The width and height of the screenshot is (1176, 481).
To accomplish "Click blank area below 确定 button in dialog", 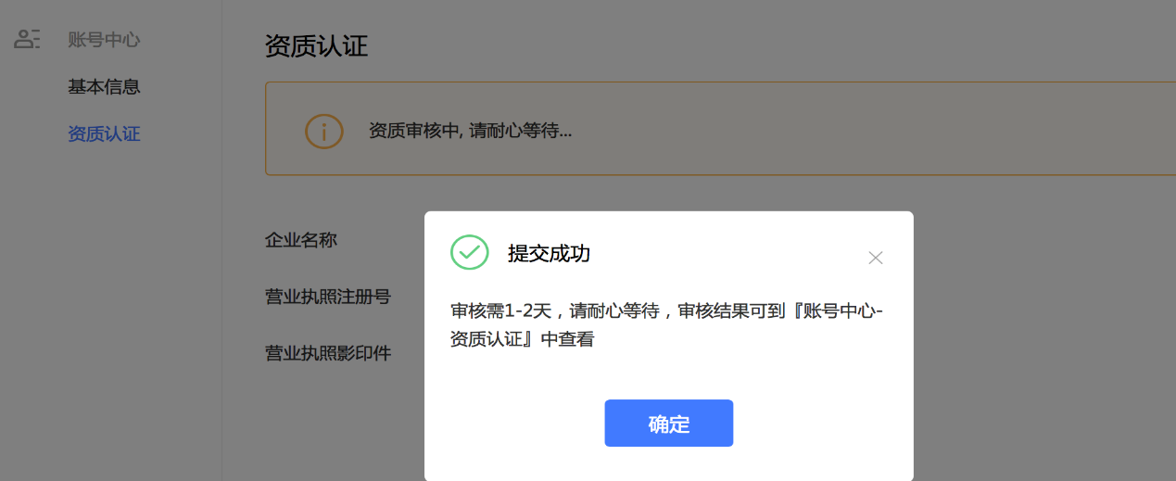I will coord(668,465).
